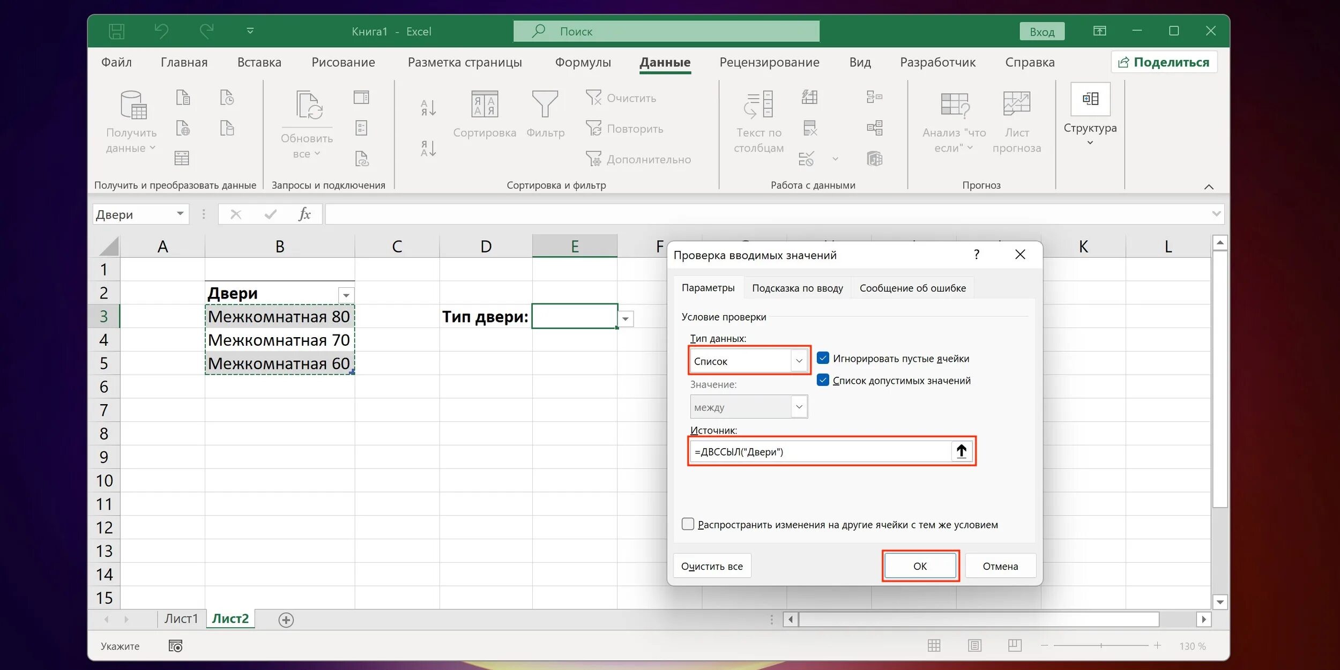
Task: Uncheck Игнорировать пустые ячейки checkbox
Action: pyautogui.click(x=823, y=358)
